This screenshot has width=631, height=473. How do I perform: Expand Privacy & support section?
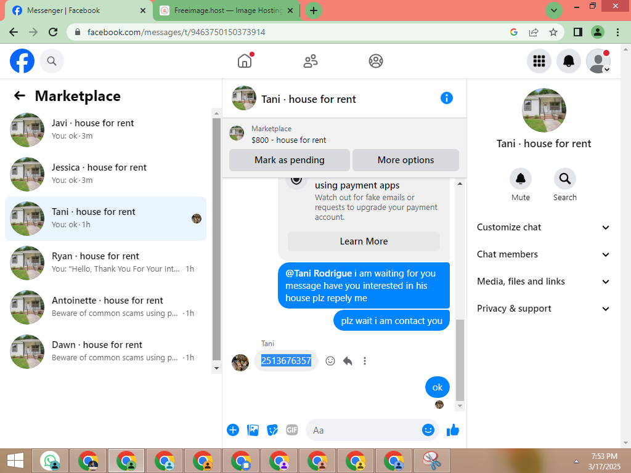543,309
